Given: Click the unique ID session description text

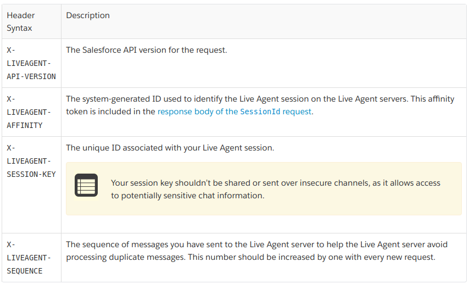Looking at the screenshot, I should (170, 148).
